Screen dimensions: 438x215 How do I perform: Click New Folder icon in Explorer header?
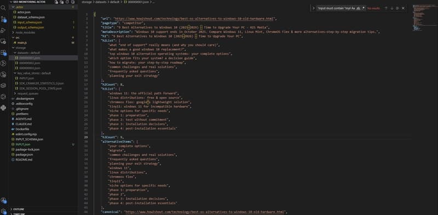[62, 2]
